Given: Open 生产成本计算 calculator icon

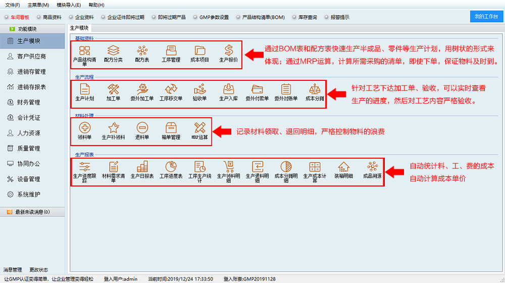Looking at the screenshot, I should (x=315, y=167).
